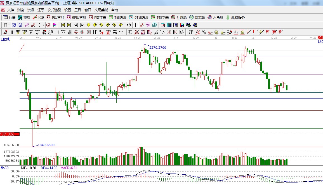Select the percent (%) drawing tool

[204, 32]
